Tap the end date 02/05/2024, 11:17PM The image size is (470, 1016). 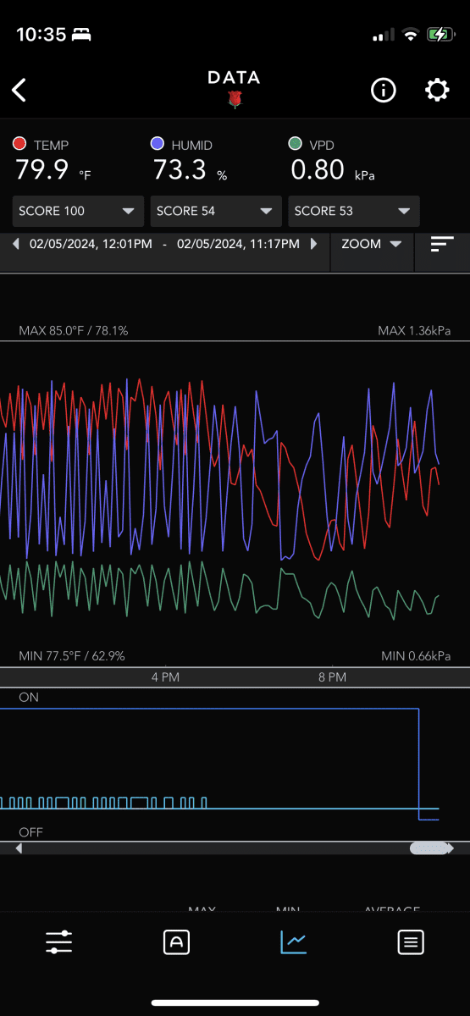coord(238,244)
